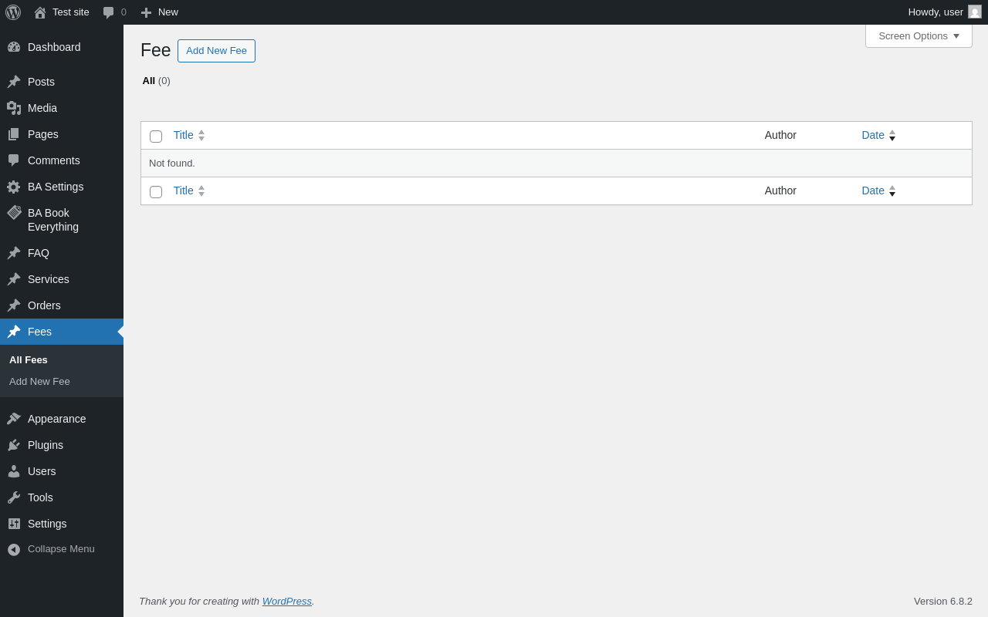The height and width of the screenshot is (617, 988).
Task: Open the Appearance menu item
Action: coord(62,419)
